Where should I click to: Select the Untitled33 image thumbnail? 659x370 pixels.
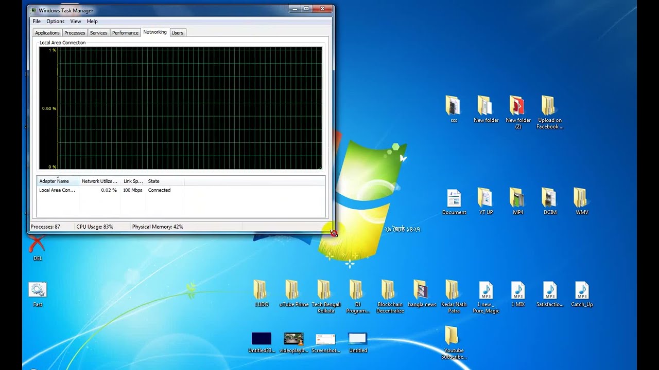coord(262,342)
